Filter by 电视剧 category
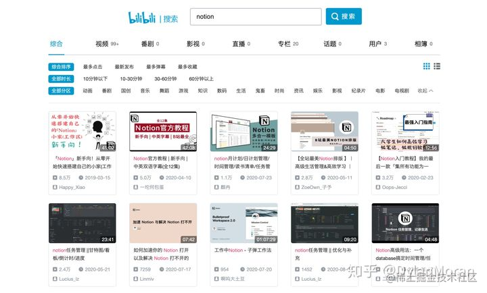 click(402, 90)
